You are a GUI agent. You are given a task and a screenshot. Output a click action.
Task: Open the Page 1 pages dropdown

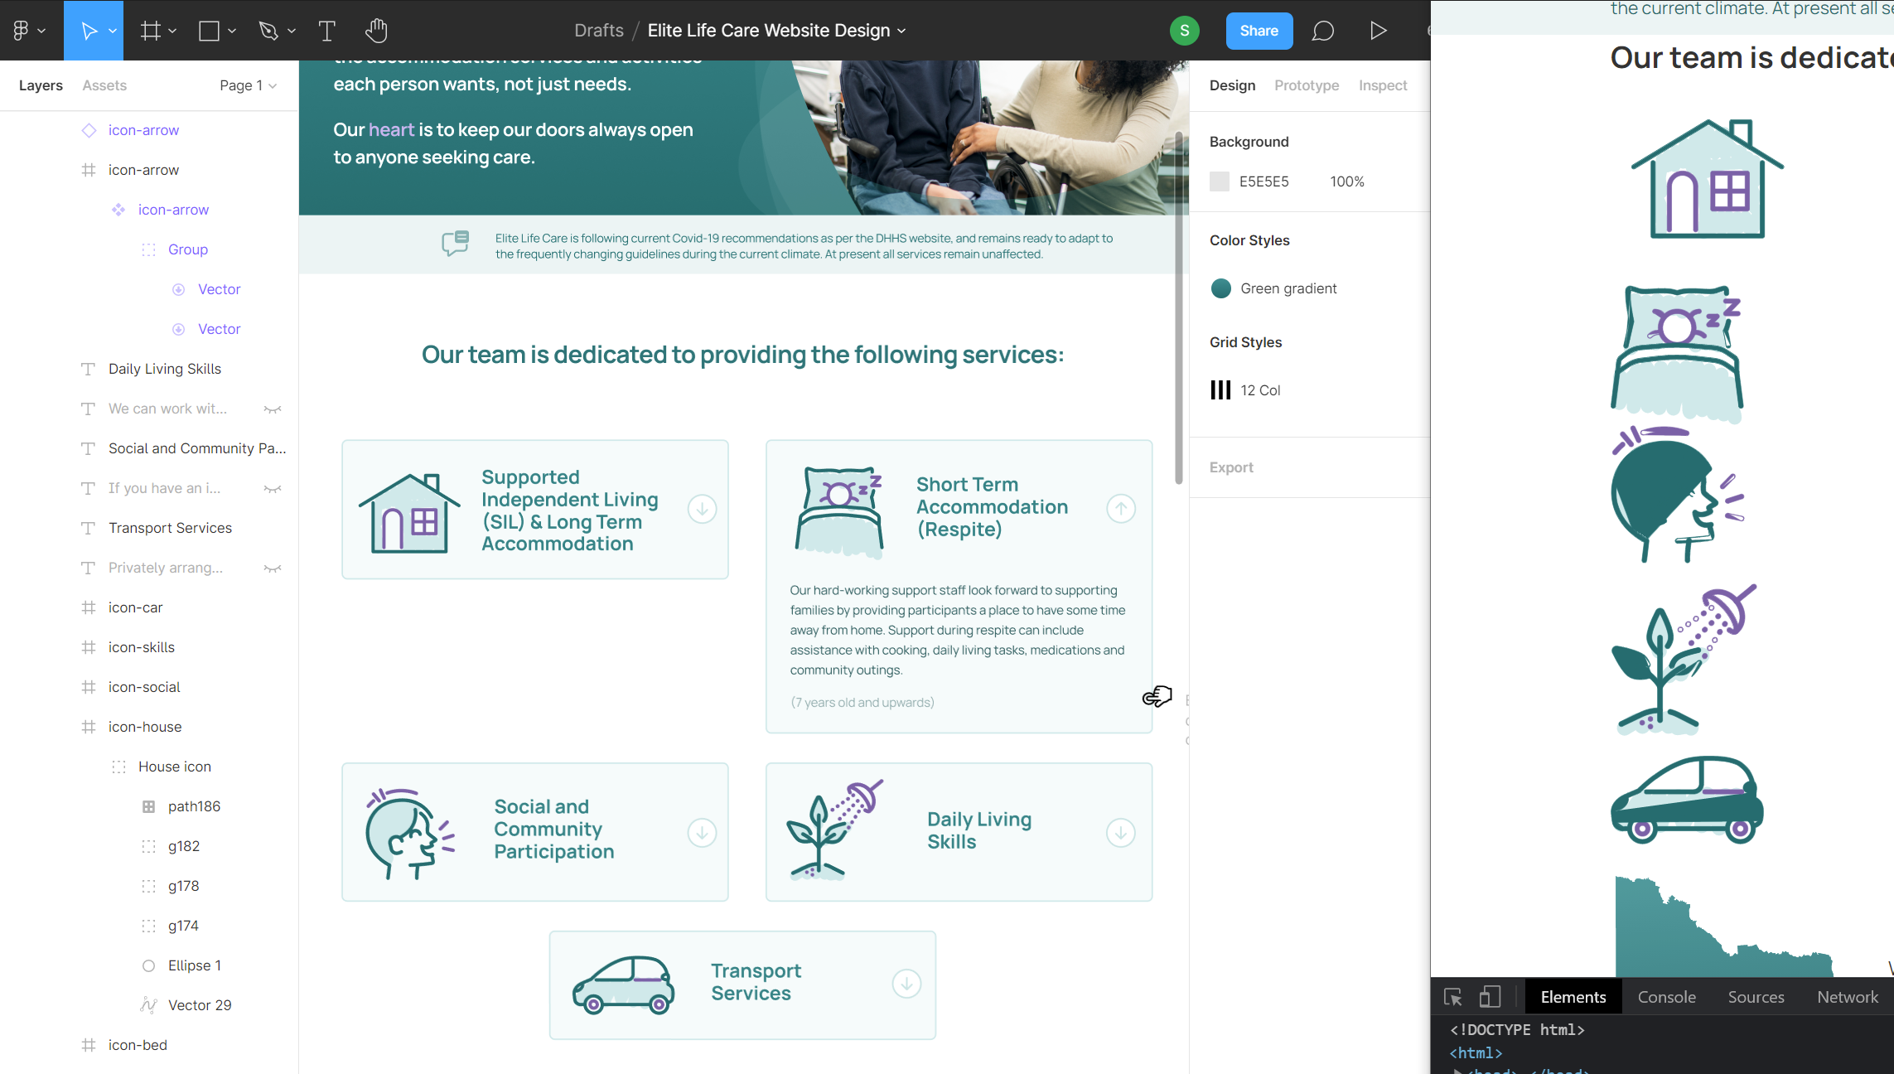click(x=248, y=85)
